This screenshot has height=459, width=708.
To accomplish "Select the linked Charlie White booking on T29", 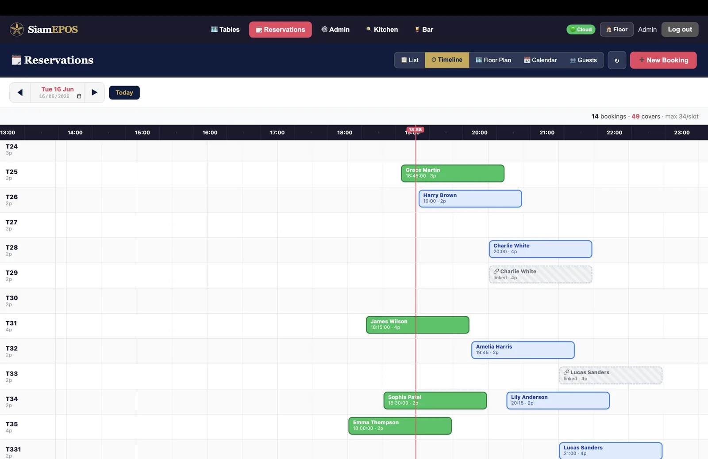I will 540,274.
